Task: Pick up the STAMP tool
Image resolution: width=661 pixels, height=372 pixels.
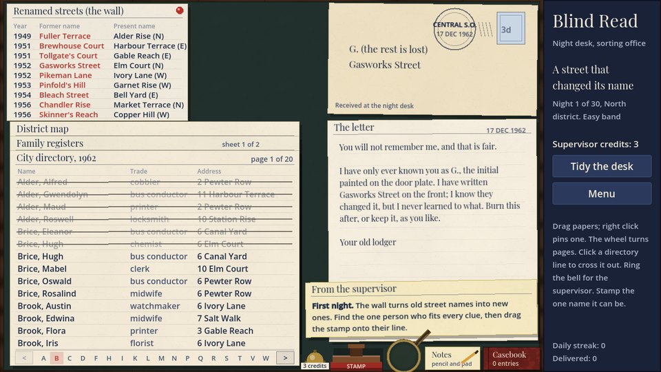Action: coord(356,358)
